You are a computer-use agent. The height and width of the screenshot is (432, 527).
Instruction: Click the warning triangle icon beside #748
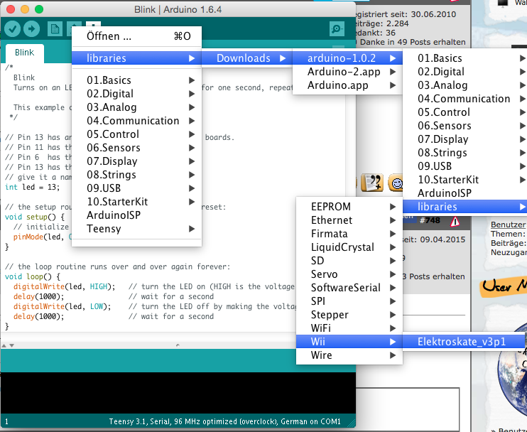(455, 221)
